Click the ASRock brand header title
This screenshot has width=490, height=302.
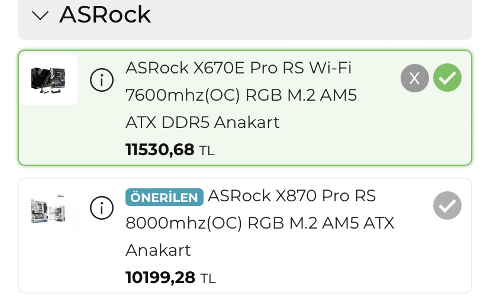pos(105,15)
